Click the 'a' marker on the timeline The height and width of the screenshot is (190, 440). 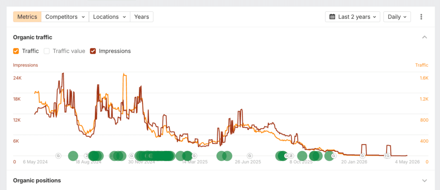click(x=291, y=156)
